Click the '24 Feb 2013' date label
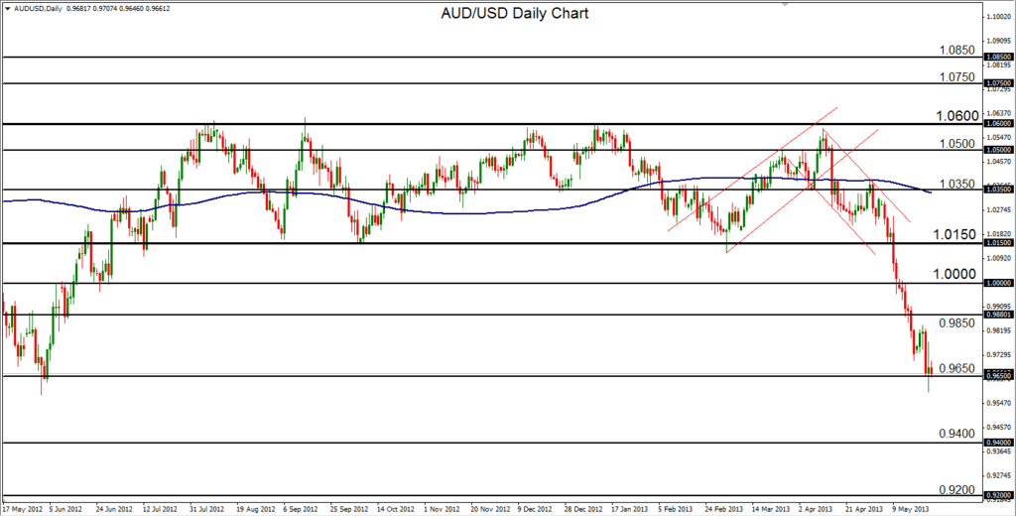The height and width of the screenshot is (516, 1016). coord(725,510)
